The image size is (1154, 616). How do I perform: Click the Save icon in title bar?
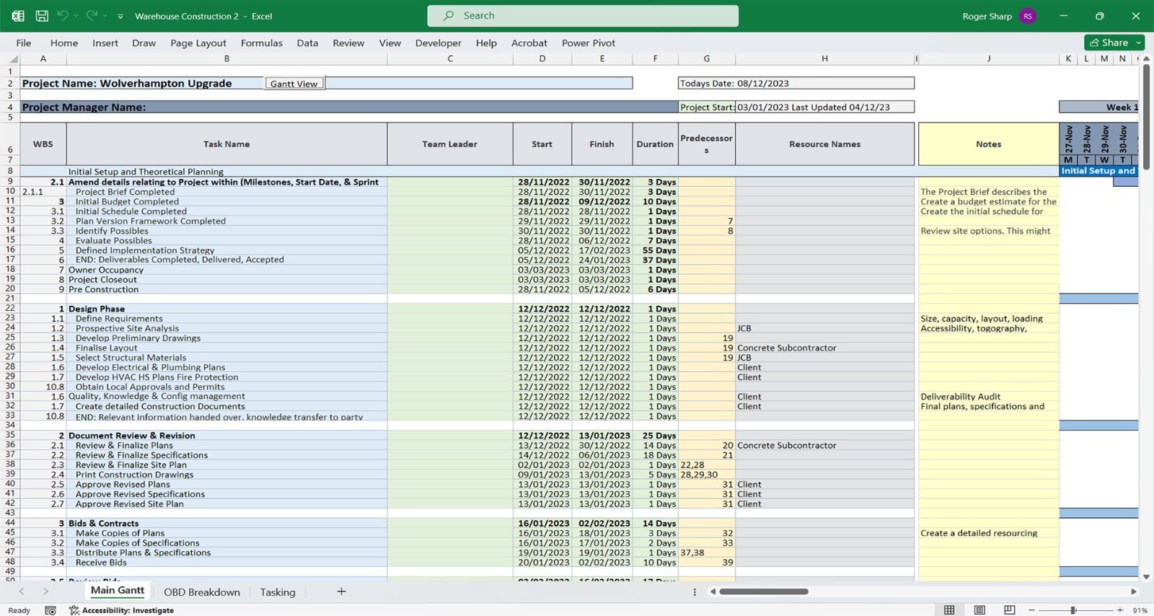(42, 16)
